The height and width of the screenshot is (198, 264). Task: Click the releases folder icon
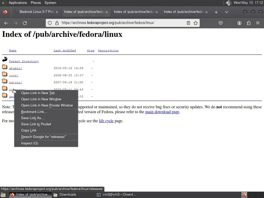pyautogui.click(x=5, y=88)
